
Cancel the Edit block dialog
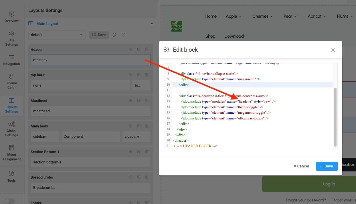click(301, 166)
